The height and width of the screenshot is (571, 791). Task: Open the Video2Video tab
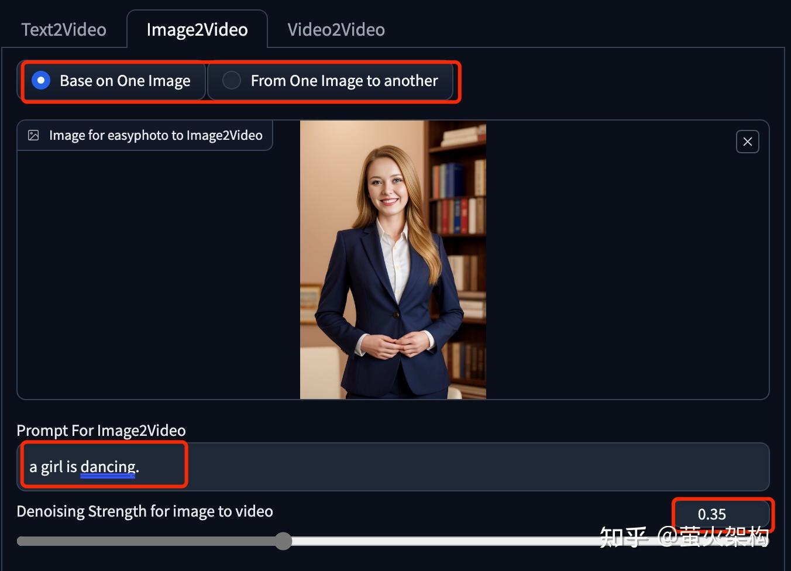tap(336, 29)
